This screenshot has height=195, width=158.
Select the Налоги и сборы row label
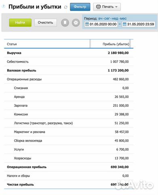18,176
